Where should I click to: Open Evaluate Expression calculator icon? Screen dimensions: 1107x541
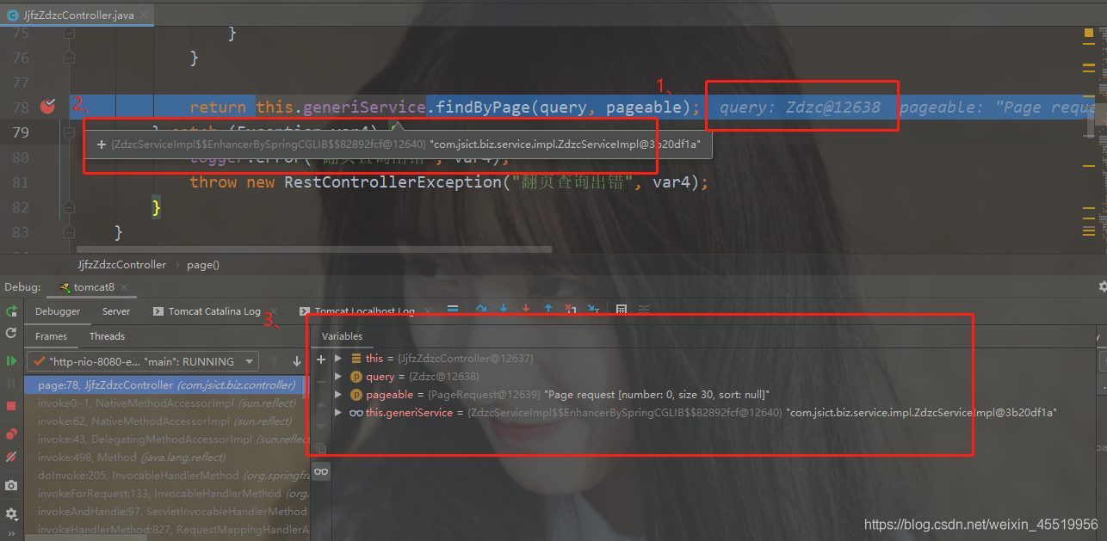tap(622, 309)
